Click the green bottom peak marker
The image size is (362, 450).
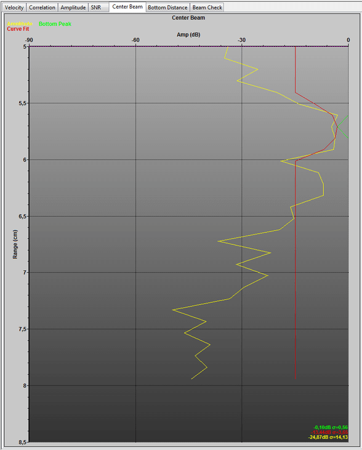[344, 127]
